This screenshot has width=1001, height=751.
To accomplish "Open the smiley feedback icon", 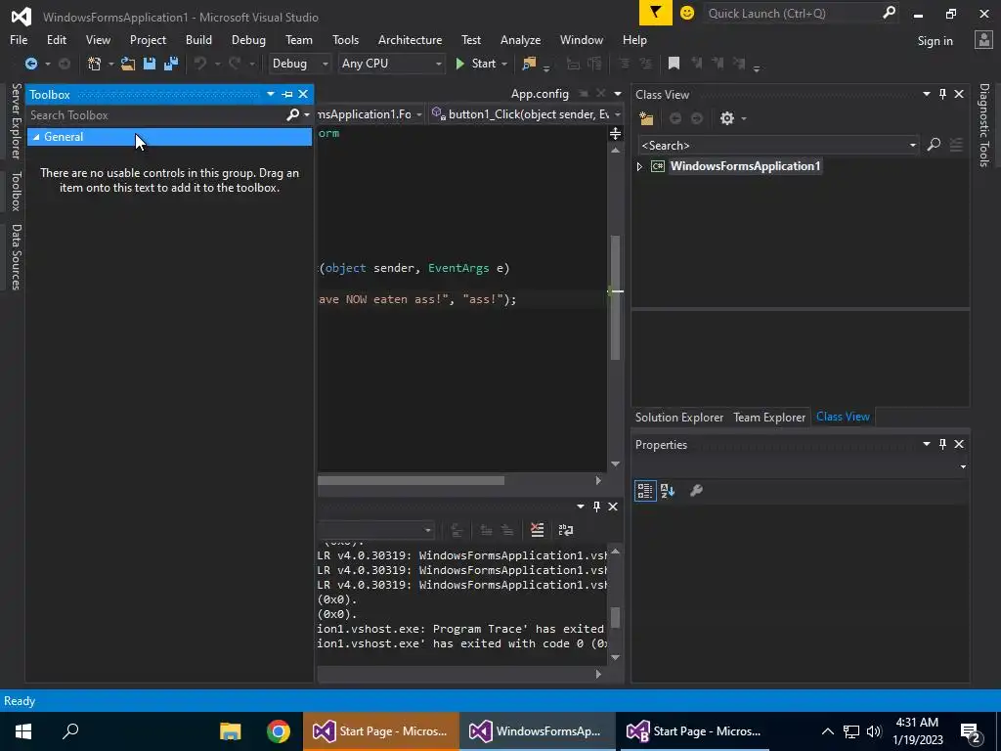I will 687,13.
